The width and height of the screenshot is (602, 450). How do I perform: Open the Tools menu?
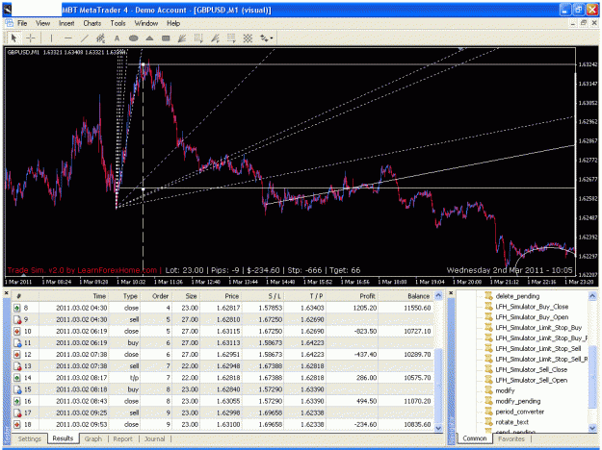pos(118,23)
